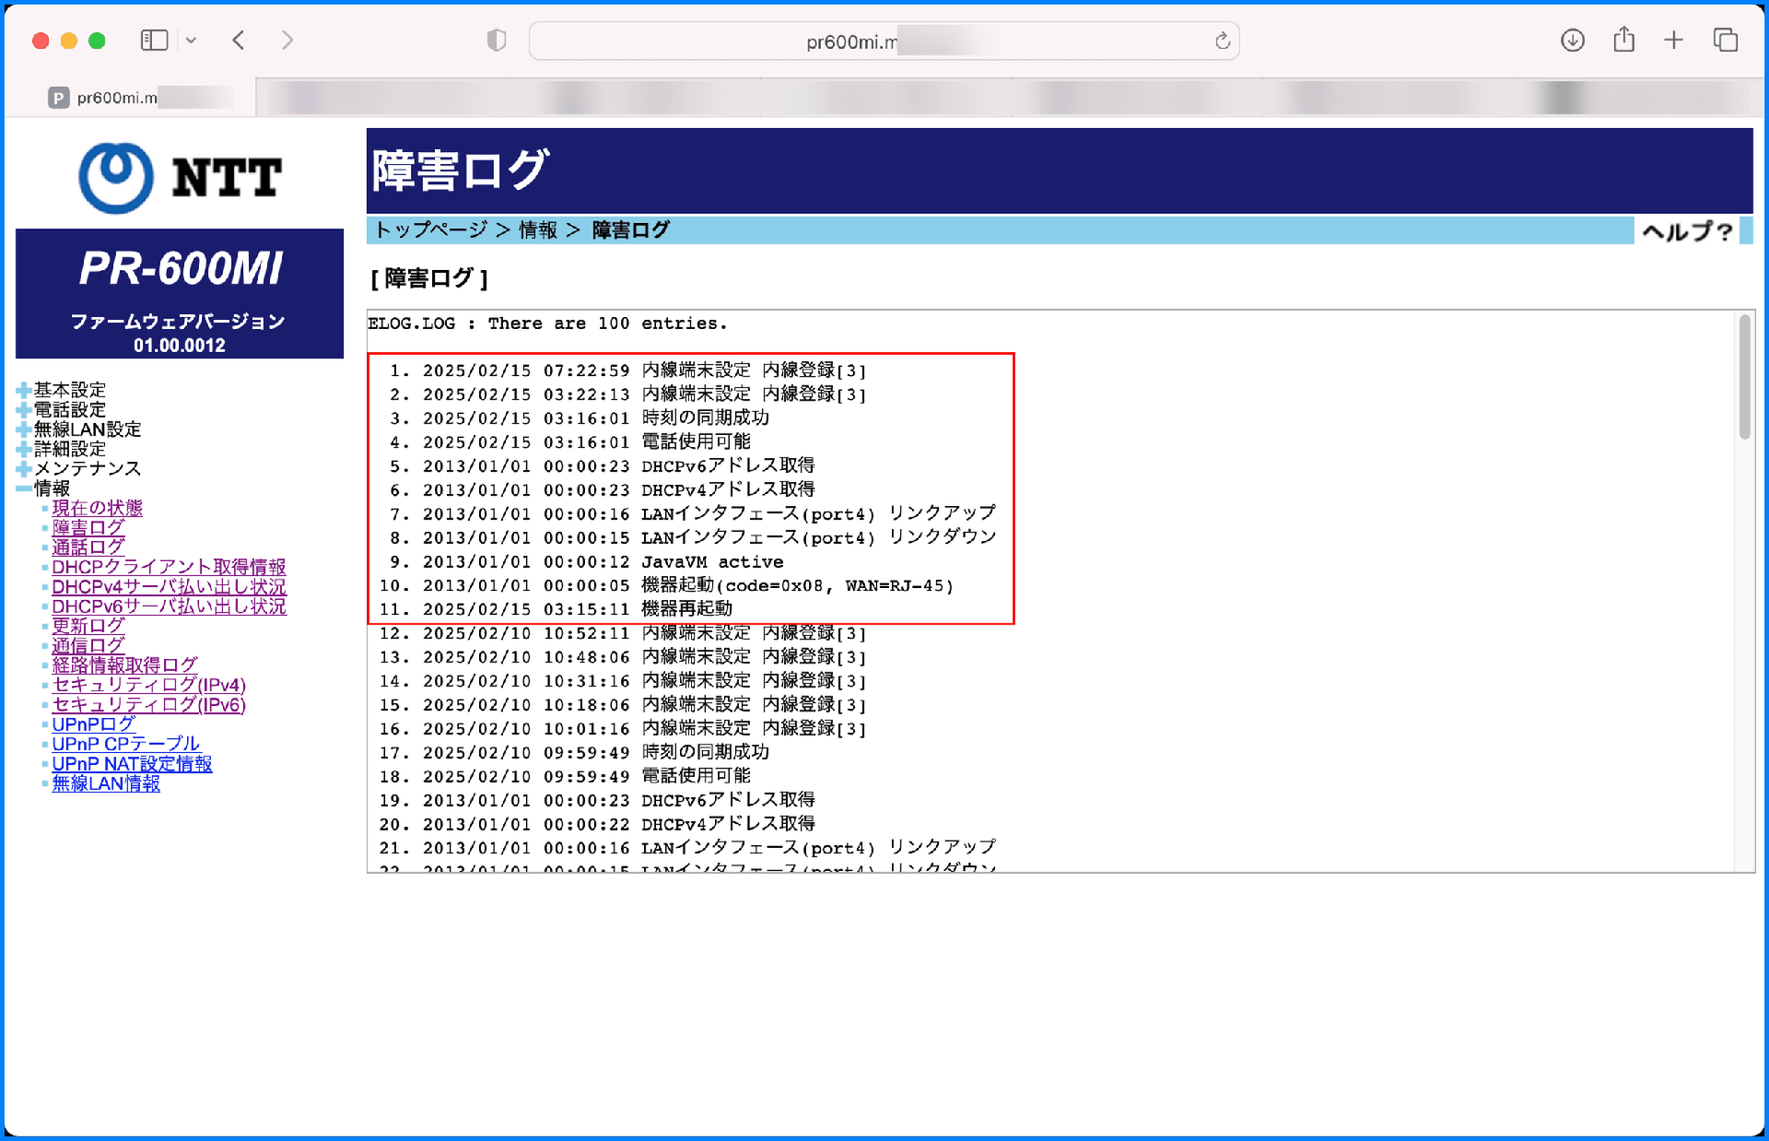Select the pr600mi browser tab

tap(132, 98)
